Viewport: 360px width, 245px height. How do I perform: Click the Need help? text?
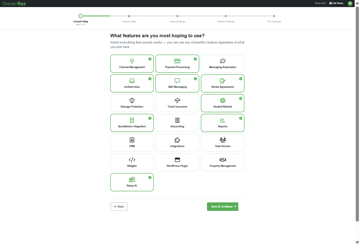[x=320, y=3]
